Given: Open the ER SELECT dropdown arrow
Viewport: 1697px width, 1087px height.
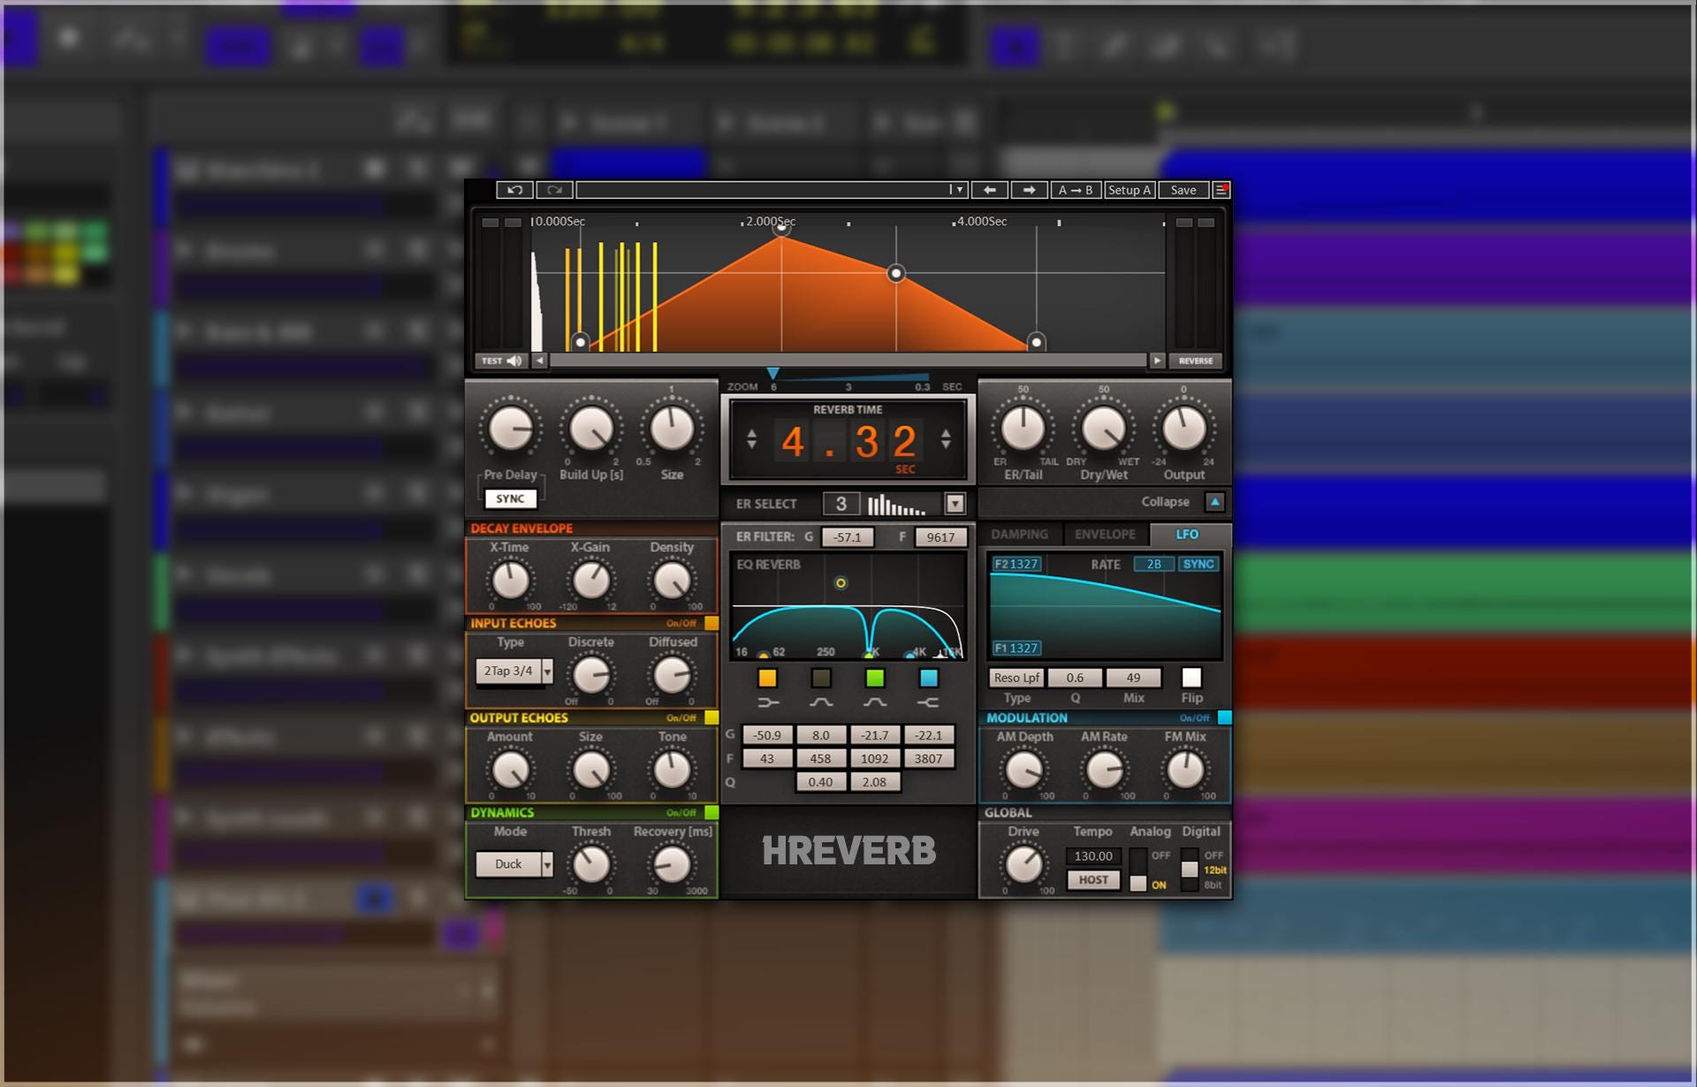Looking at the screenshot, I should 955,504.
